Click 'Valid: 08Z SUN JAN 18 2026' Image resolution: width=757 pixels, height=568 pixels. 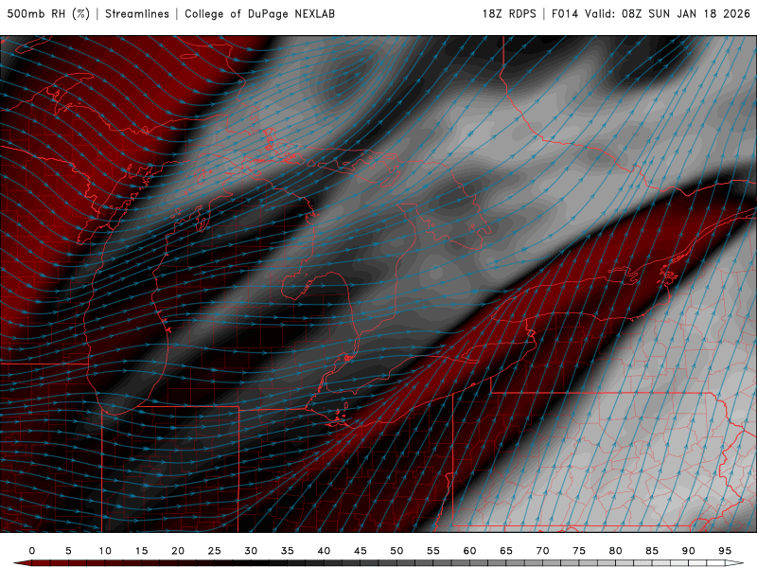pyautogui.click(x=668, y=13)
